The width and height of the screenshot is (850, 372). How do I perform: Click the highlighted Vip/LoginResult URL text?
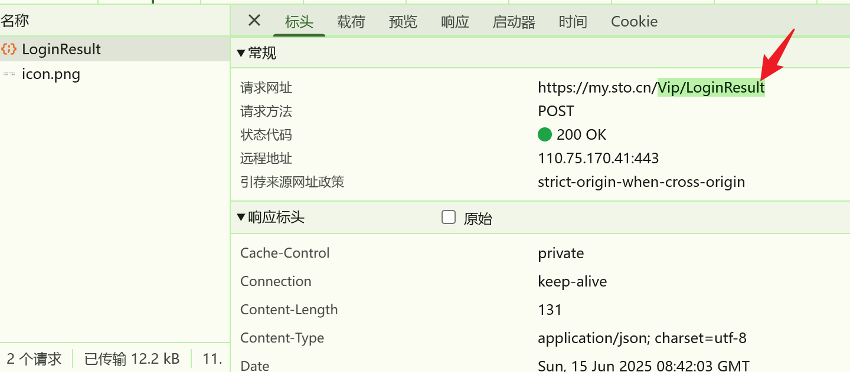pos(711,87)
